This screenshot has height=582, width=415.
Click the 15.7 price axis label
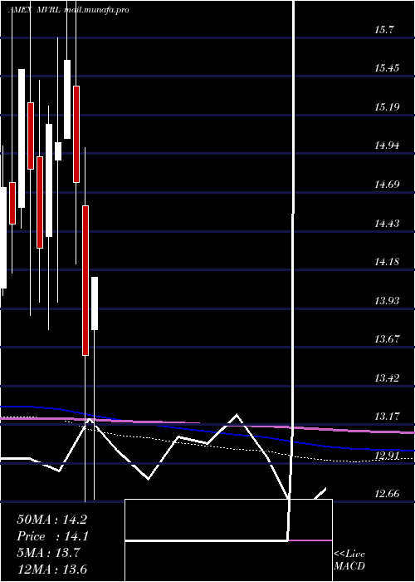(x=383, y=30)
